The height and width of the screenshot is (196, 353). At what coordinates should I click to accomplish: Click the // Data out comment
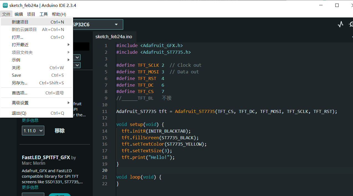[x=184, y=72]
